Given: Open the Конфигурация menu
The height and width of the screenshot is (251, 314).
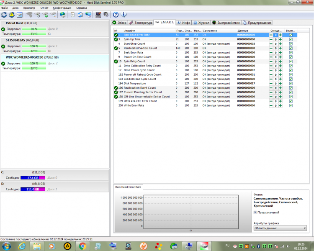Looking at the screenshot, I should point(62,8).
